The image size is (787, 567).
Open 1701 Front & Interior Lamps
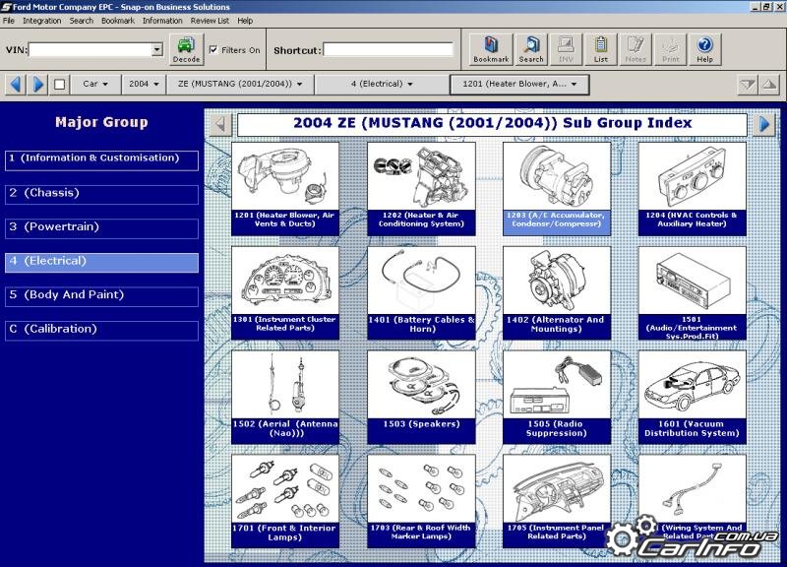285,501
